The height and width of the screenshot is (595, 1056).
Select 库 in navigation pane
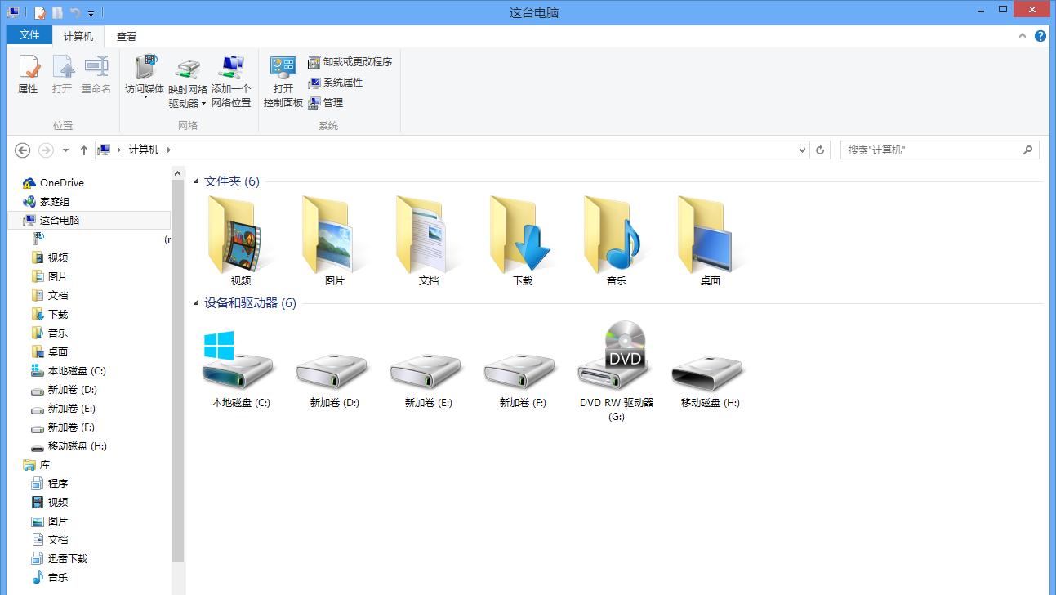[x=45, y=465]
